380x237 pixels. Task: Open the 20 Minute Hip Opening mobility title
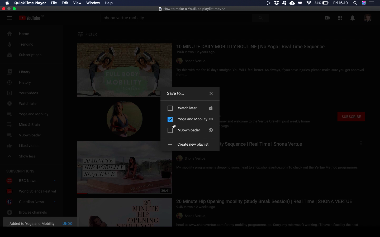264,201
